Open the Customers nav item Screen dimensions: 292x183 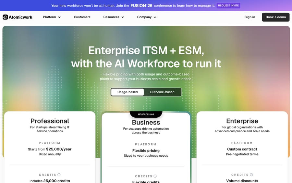click(82, 17)
